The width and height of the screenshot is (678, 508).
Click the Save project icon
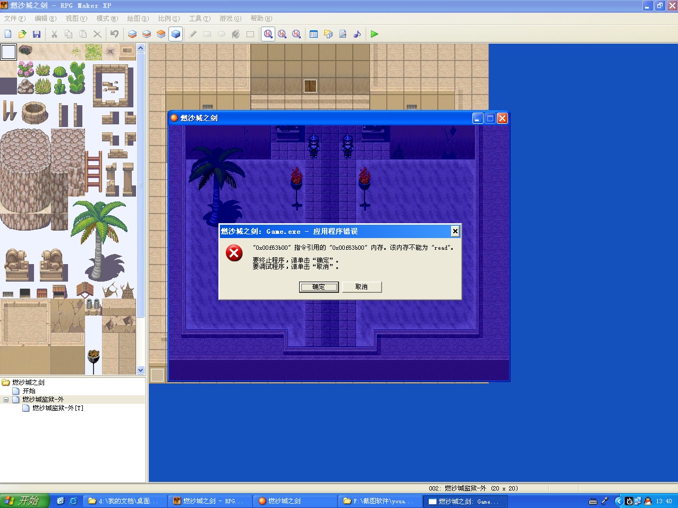point(37,34)
